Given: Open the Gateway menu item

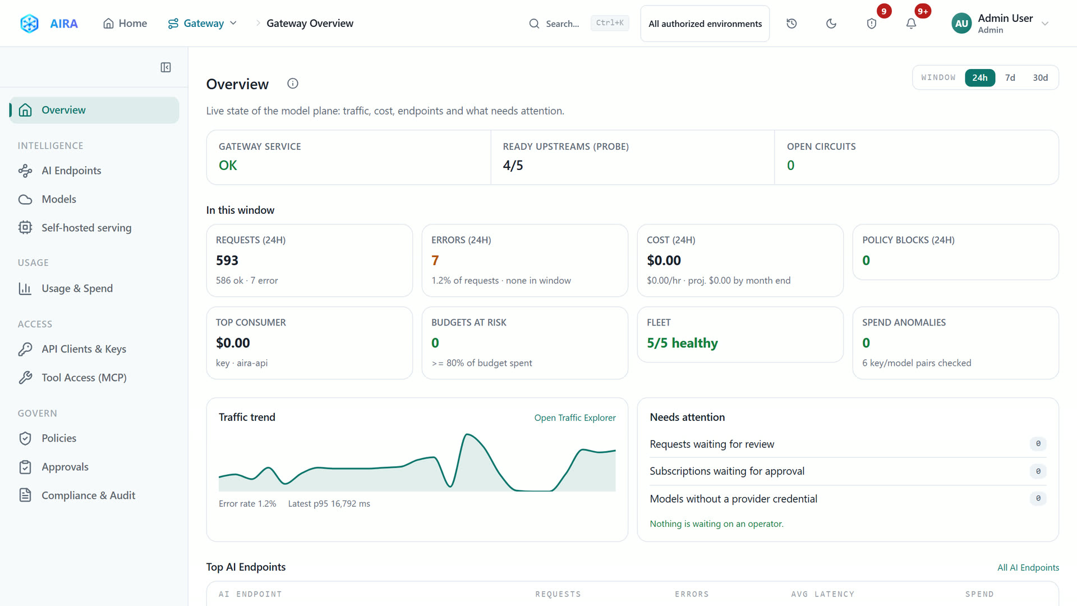Looking at the screenshot, I should 202,23.
